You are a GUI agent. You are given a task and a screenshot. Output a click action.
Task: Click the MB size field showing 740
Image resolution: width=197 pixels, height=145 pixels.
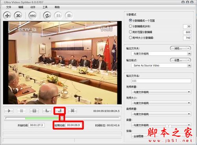coord(187,38)
